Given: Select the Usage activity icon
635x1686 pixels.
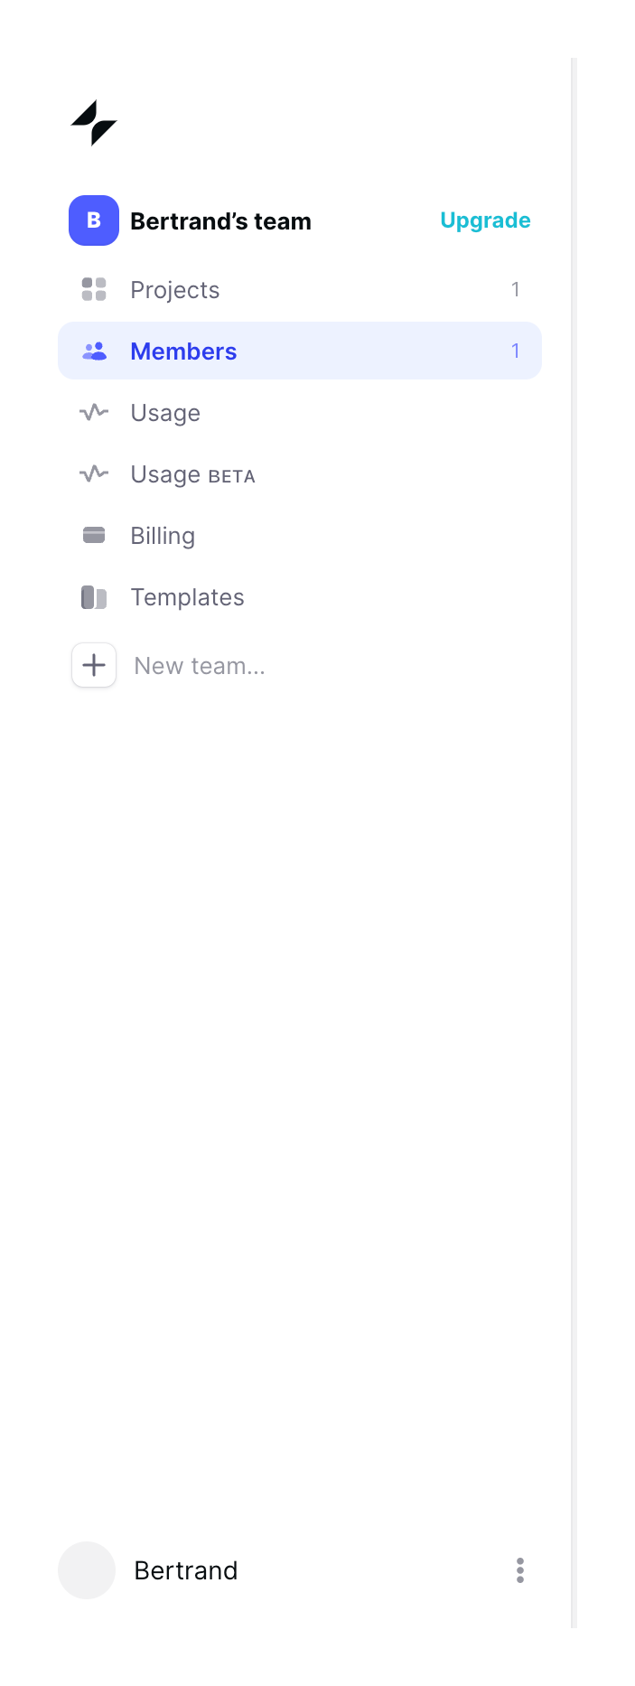Looking at the screenshot, I should (x=93, y=412).
